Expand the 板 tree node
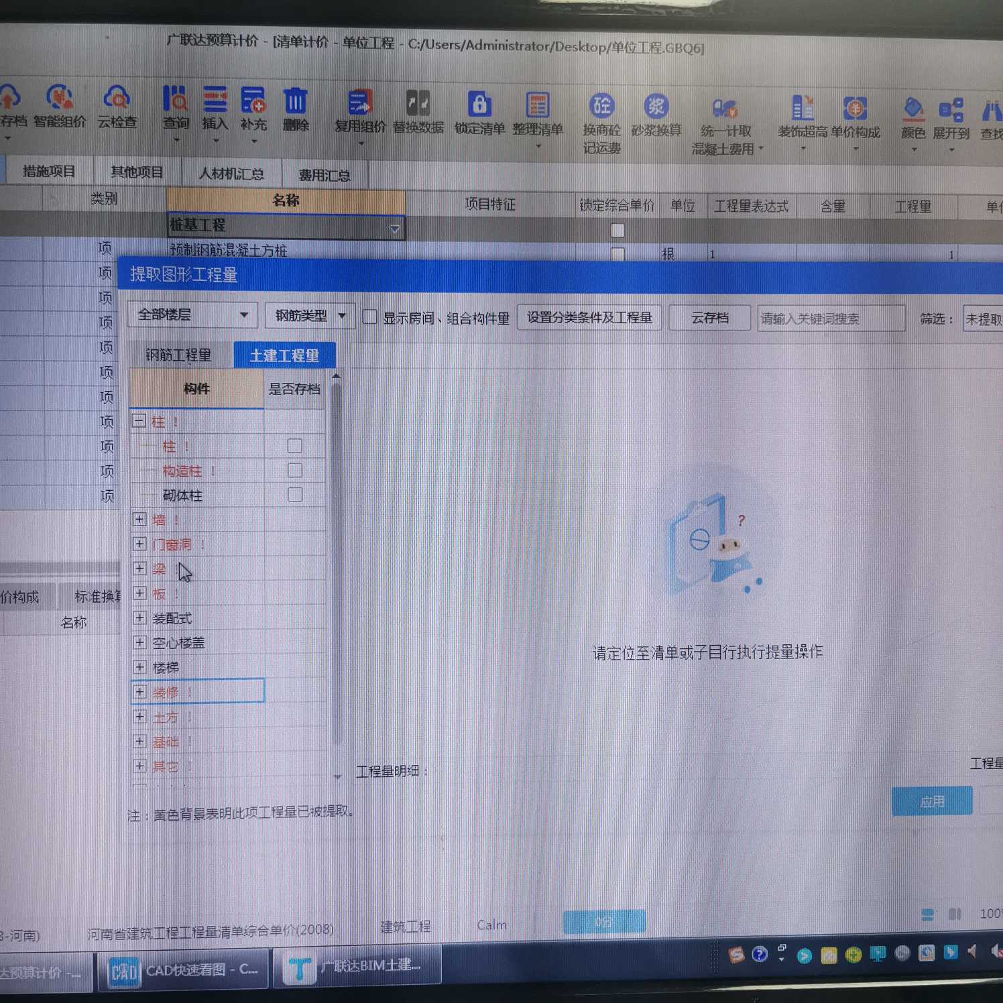This screenshot has height=1003, width=1003. (x=139, y=593)
